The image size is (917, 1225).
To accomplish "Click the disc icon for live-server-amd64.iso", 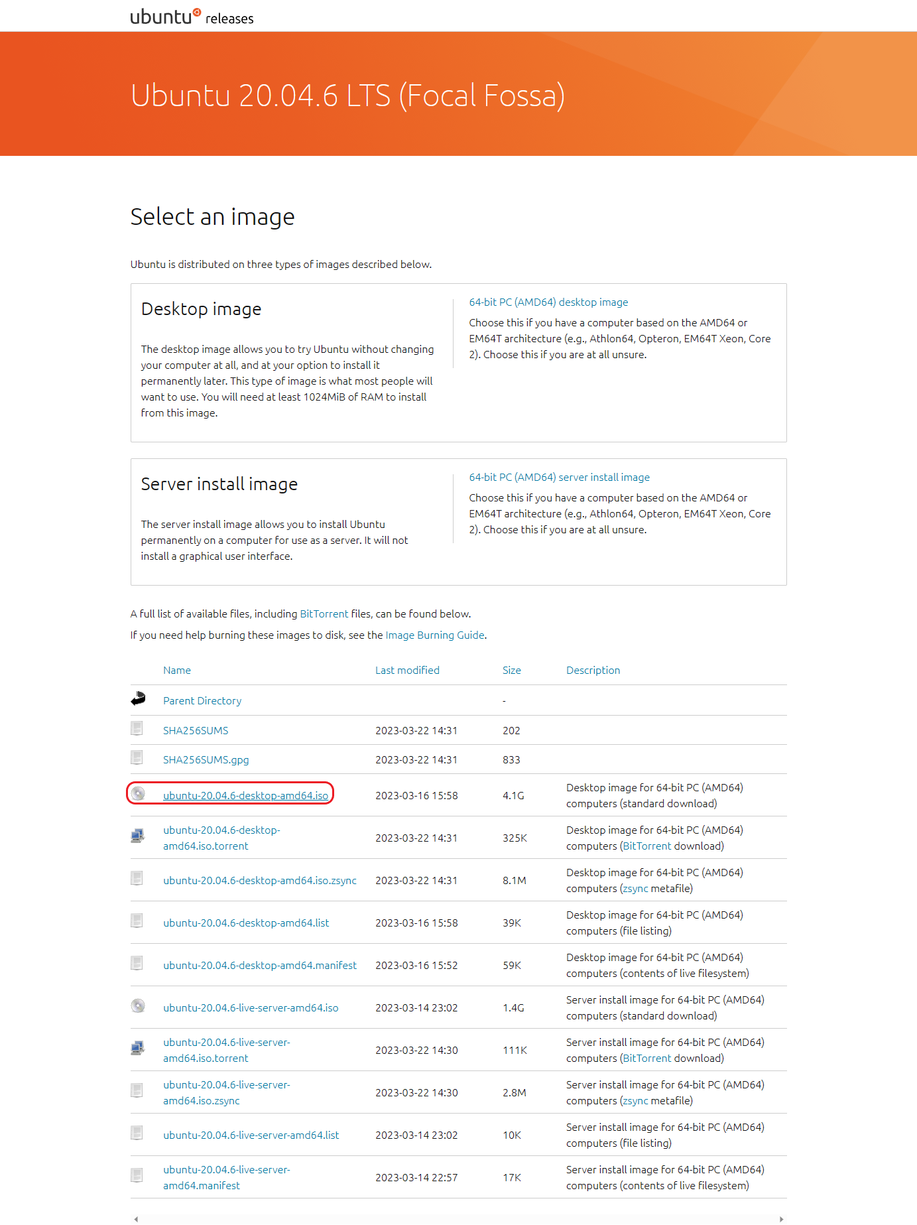I will 138,1005.
